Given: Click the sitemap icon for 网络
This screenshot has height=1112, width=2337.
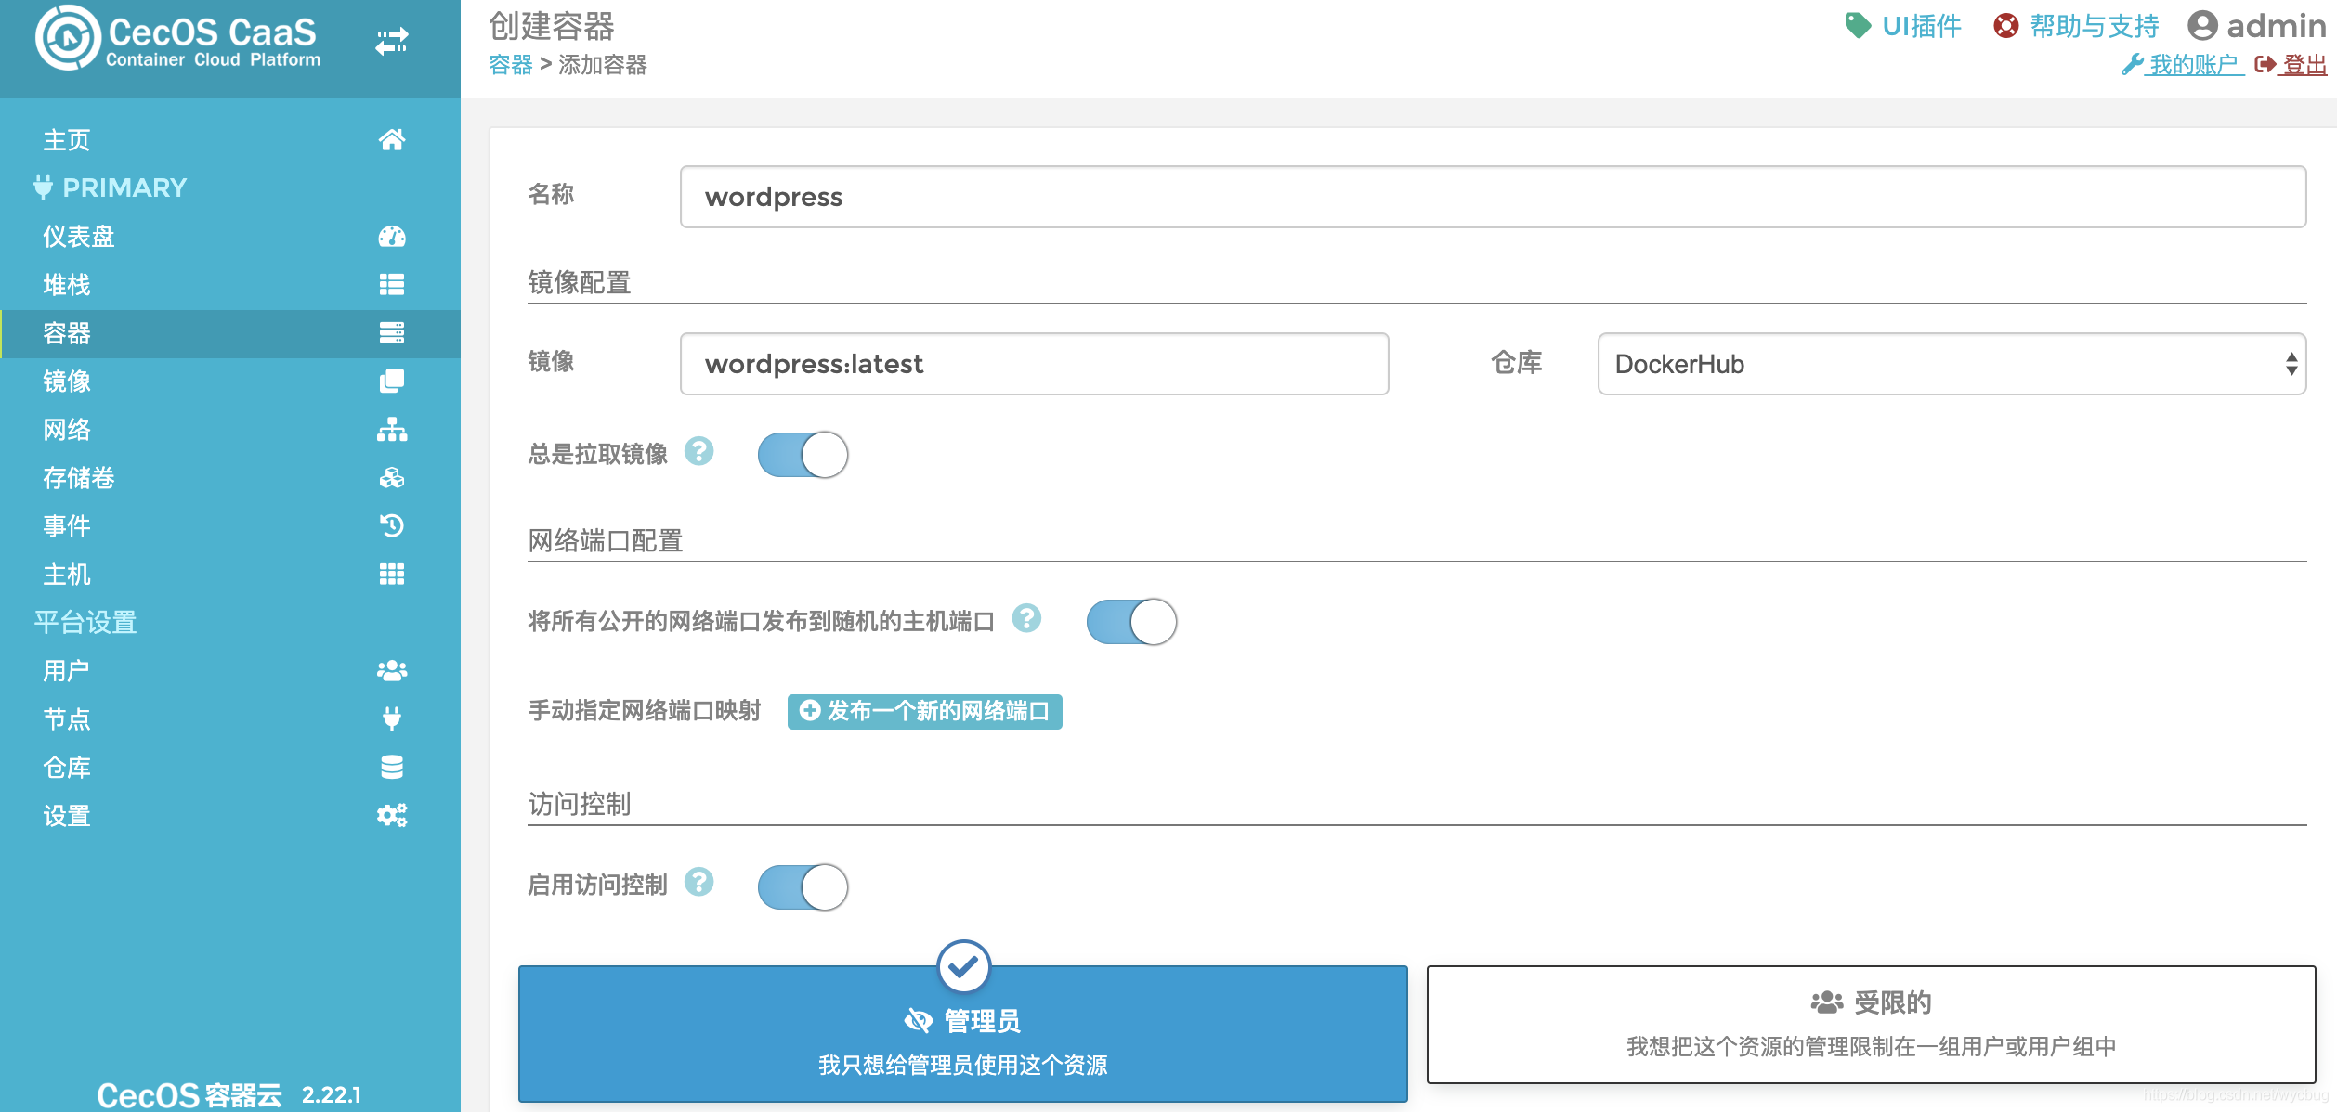Looking at the screenshot, I should click(x=392, y=429).
